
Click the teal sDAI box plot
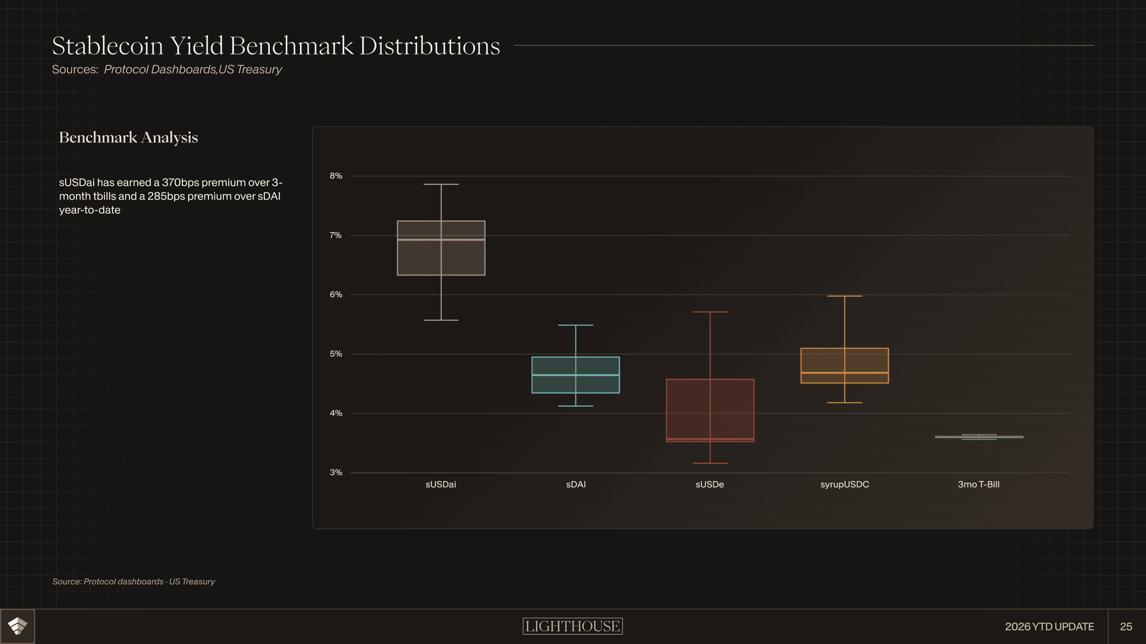[576, 374]
